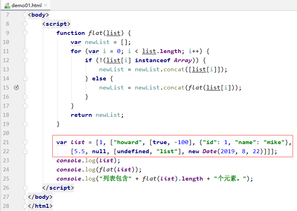Image resolution: width=297 pixels, height=211 pixels.
Task: Click newList variable declaration on line 10
Action: pos(97,42)
